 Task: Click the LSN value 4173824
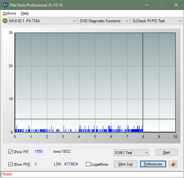click(x=71, y=164)
